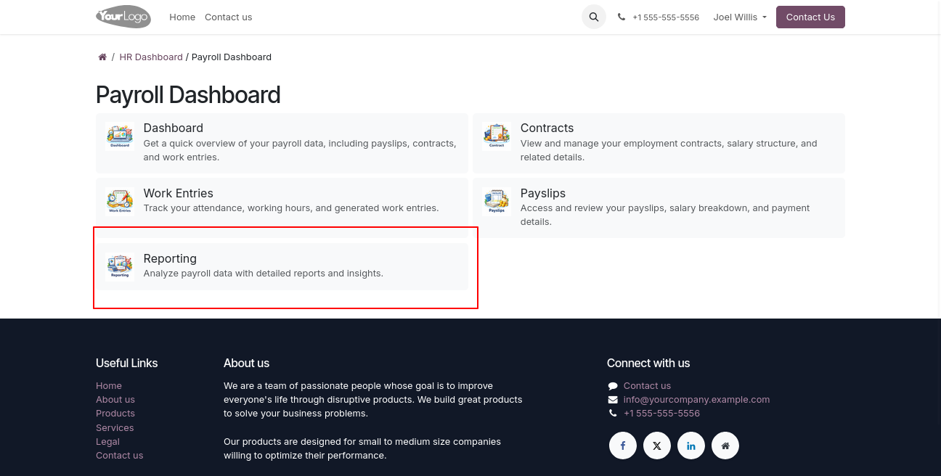Select Contact us in the top navbar
941x476 pixels.
click(228, 17)
